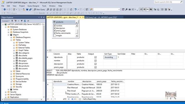The image size is (185, 104).
Task: Click the Add New Derived Table icon
Action: coord(169,10)
